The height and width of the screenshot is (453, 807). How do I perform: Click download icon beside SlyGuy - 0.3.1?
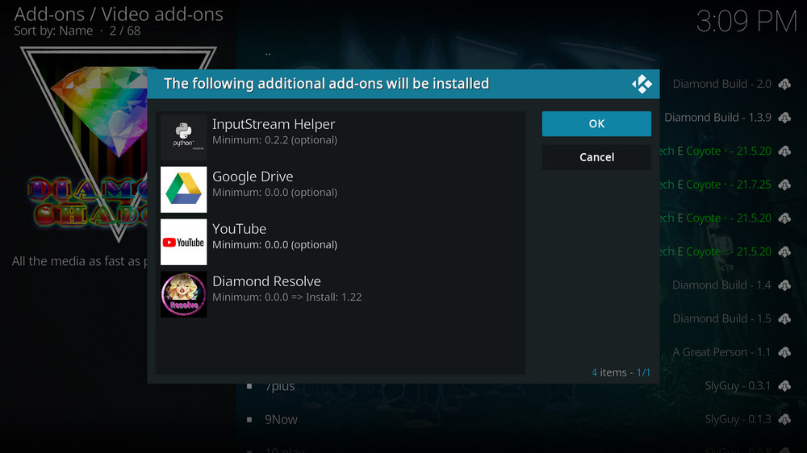pyautogui.click(x=784, y=385)
